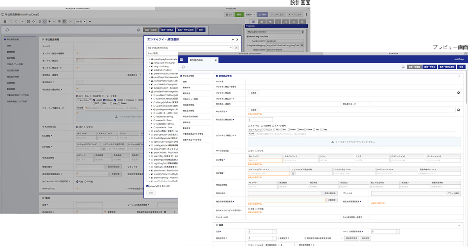Click the green 編集 button

point(239,14)
